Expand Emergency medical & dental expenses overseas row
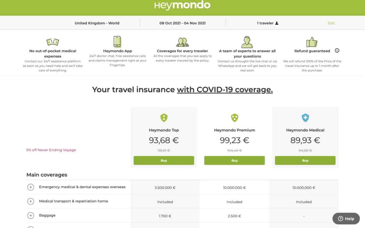 tap(31, 187)
